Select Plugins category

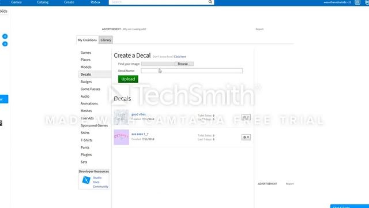click(x=86, y=155)
